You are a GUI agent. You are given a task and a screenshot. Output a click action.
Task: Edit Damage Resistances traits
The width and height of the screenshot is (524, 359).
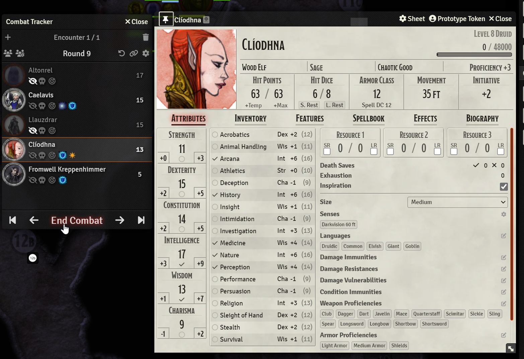click(504, 269)
